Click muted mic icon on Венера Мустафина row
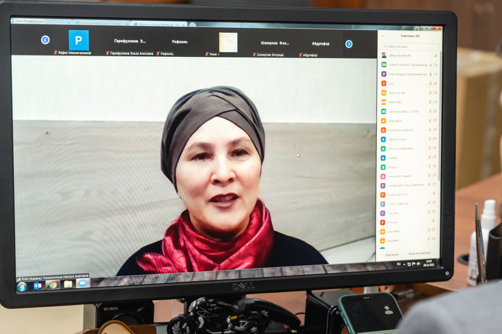Viewport: 502px width, 334px height. (429, 176)
